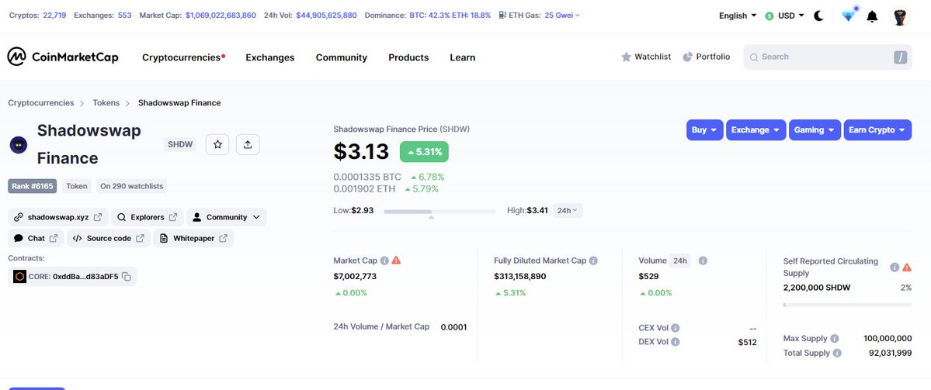Screen dimensions: 931x390
Task: Show Self Reported Circulating Supply info icon
Action: (x=895, y=267)
